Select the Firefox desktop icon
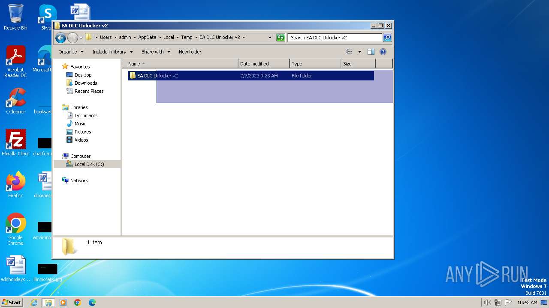This screenshot has height=308, width=549. coord(15,185)
